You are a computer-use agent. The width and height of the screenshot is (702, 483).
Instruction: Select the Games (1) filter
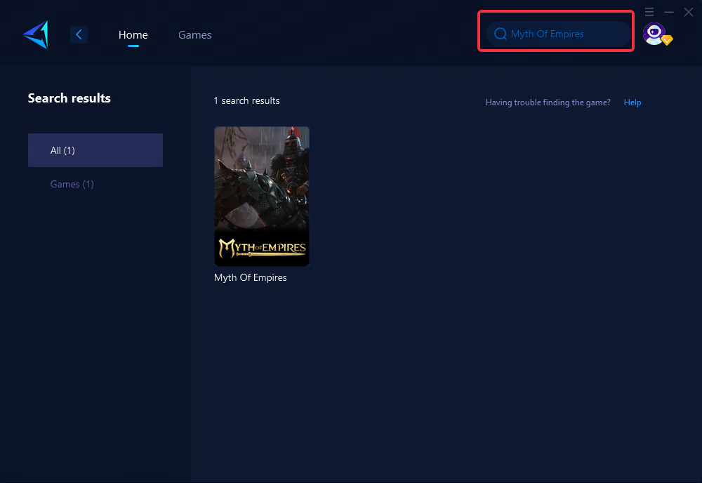[72, 184]
